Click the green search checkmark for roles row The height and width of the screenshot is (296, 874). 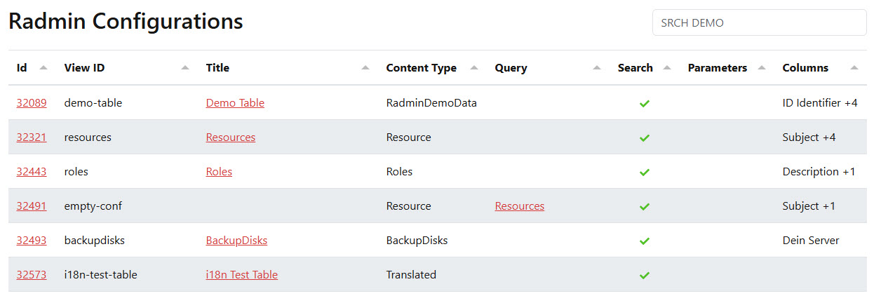[x=645, y=172]
